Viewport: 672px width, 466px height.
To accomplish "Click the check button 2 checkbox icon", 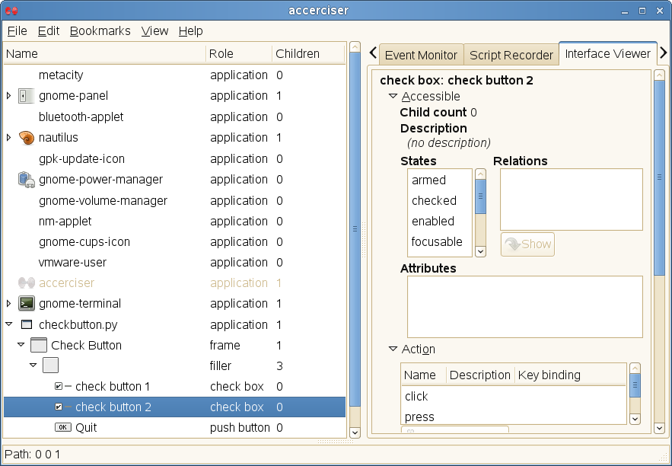I will tap(59, 407).
